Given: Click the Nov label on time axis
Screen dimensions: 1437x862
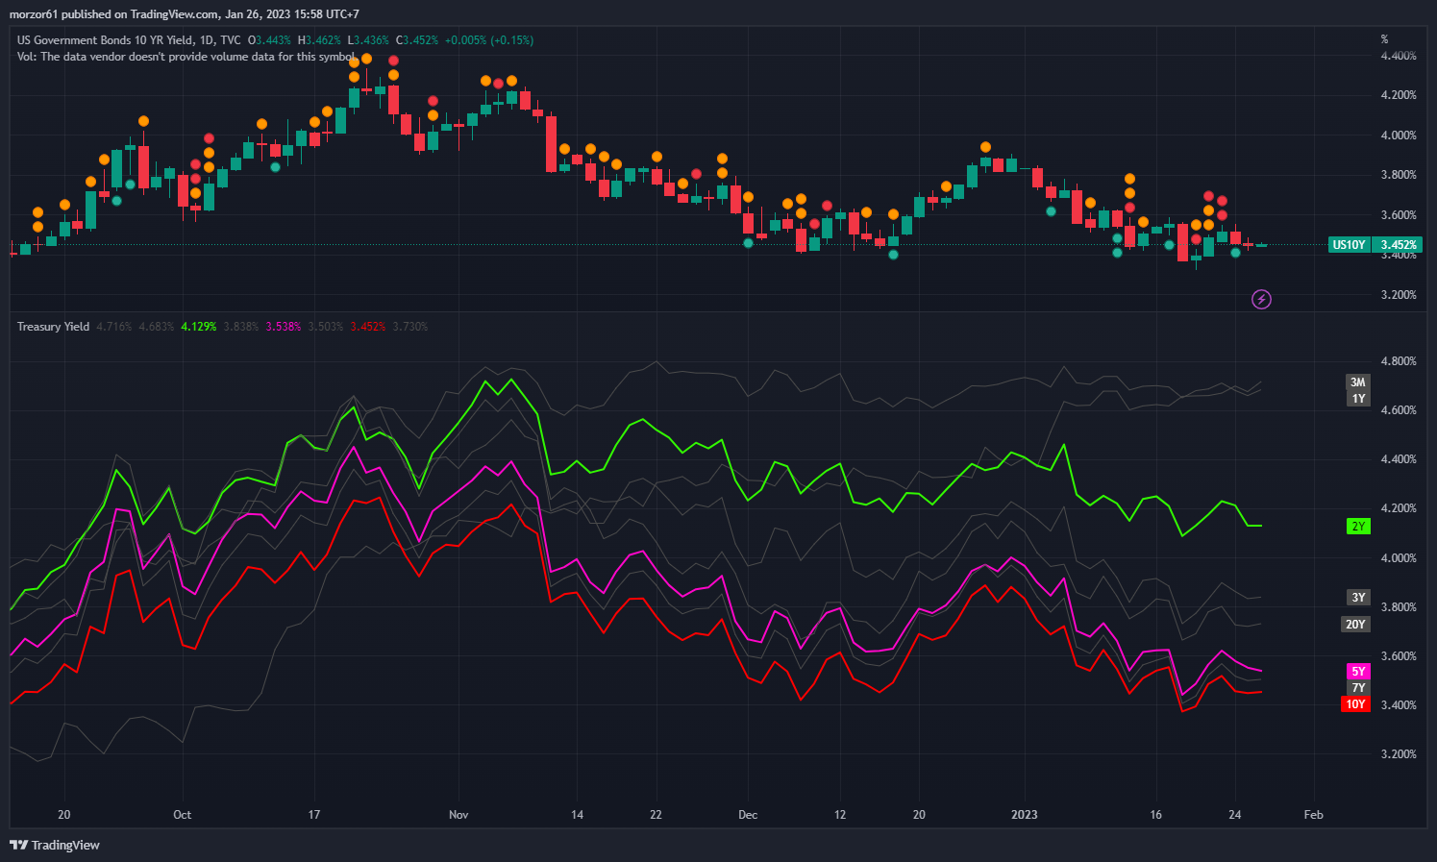Looking at the screenshot, I should pos(458,815).
